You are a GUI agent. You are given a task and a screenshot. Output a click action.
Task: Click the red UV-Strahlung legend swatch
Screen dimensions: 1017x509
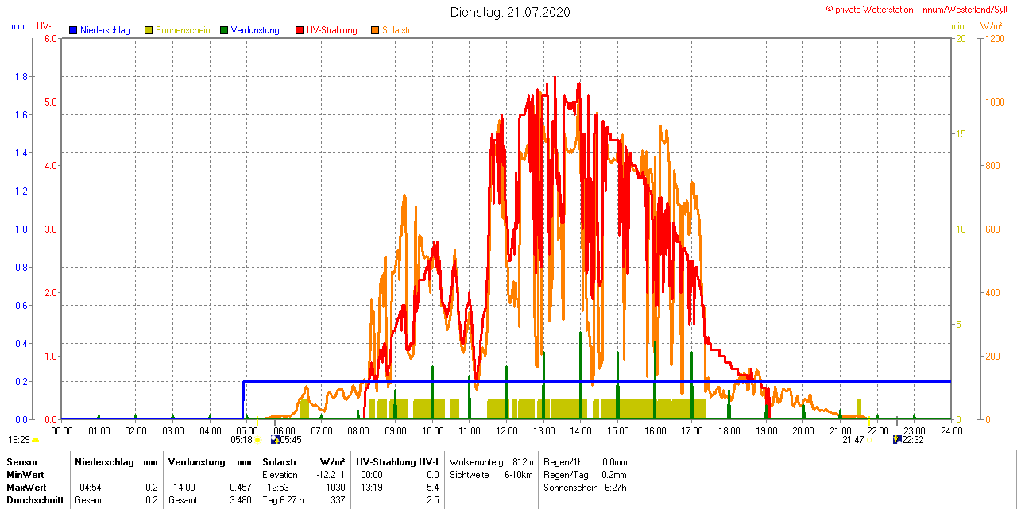point(300,30)
